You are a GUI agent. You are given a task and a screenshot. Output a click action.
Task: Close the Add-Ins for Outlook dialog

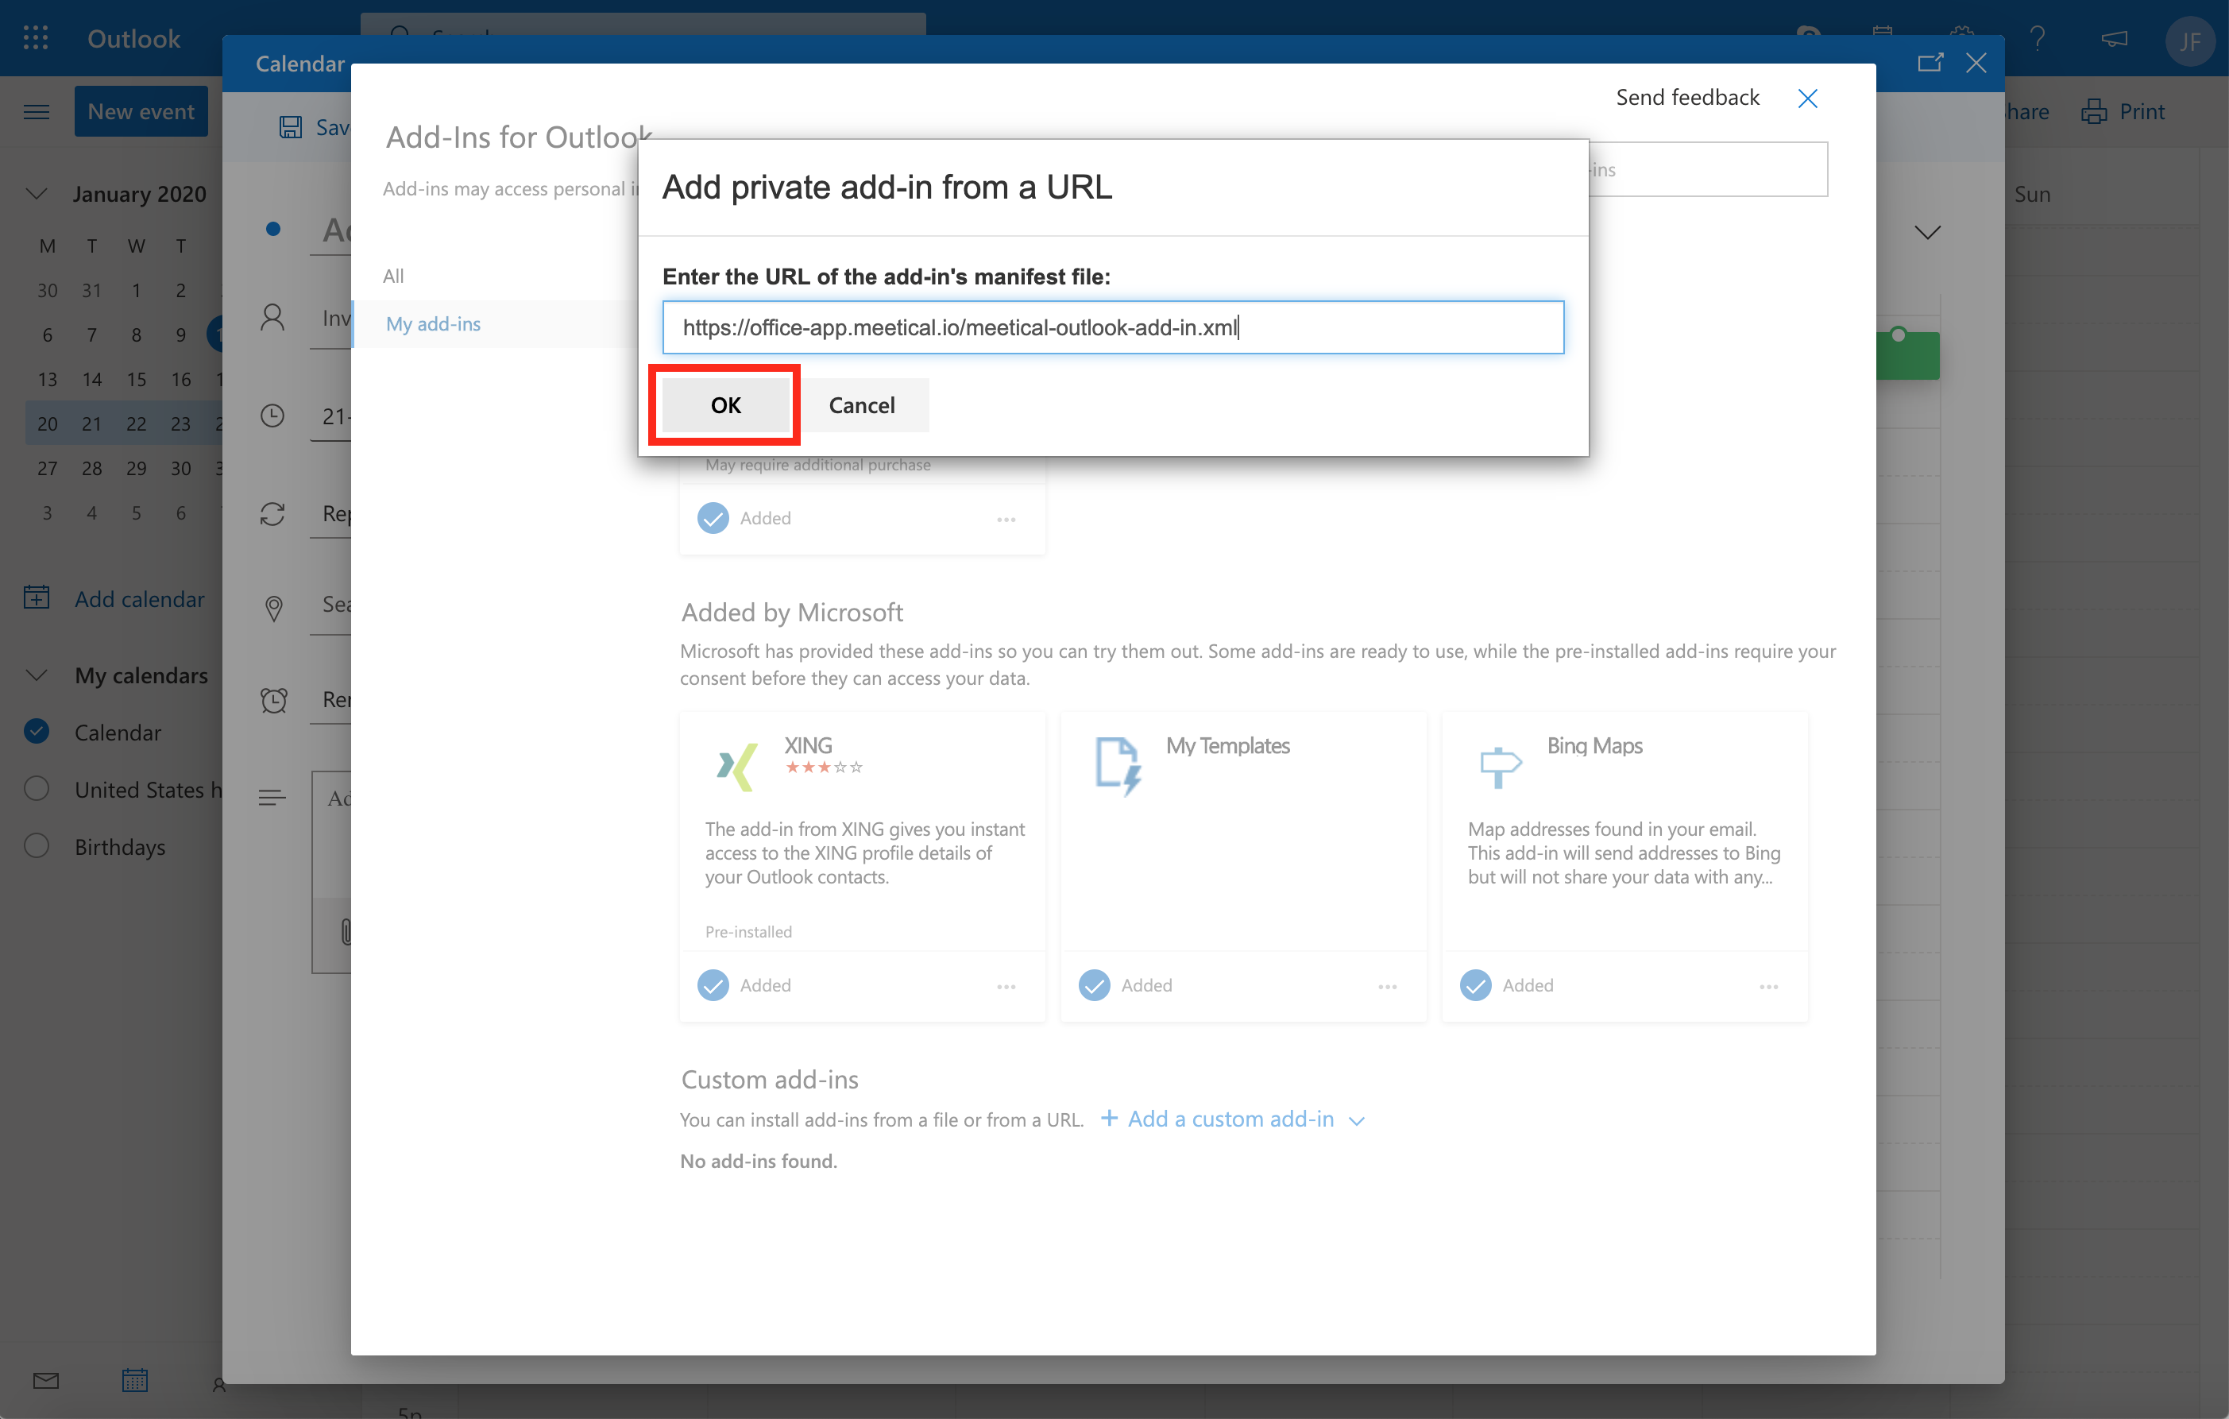(1807, 98)
